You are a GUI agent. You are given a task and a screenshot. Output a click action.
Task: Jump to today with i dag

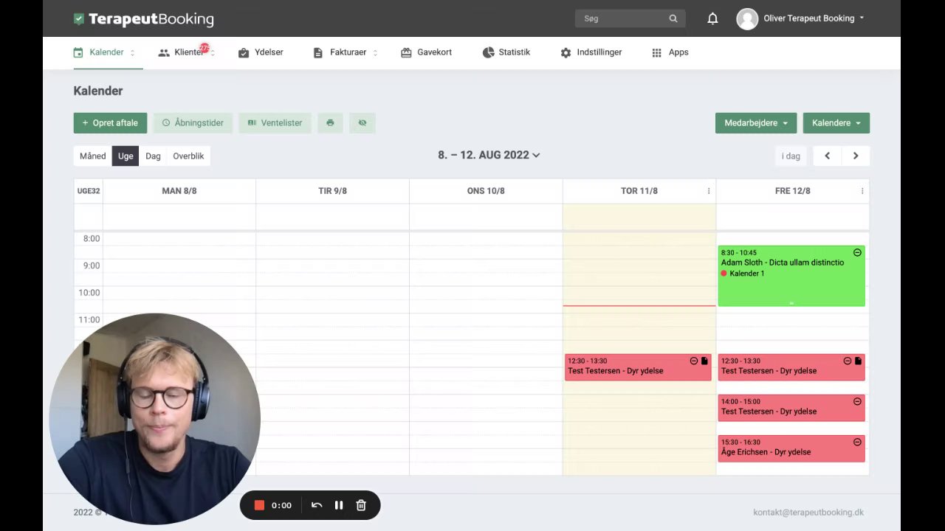coord(791,156)
